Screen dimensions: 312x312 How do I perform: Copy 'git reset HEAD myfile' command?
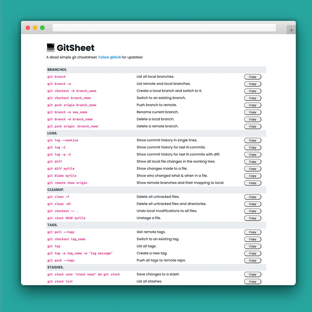coord(253,218)
